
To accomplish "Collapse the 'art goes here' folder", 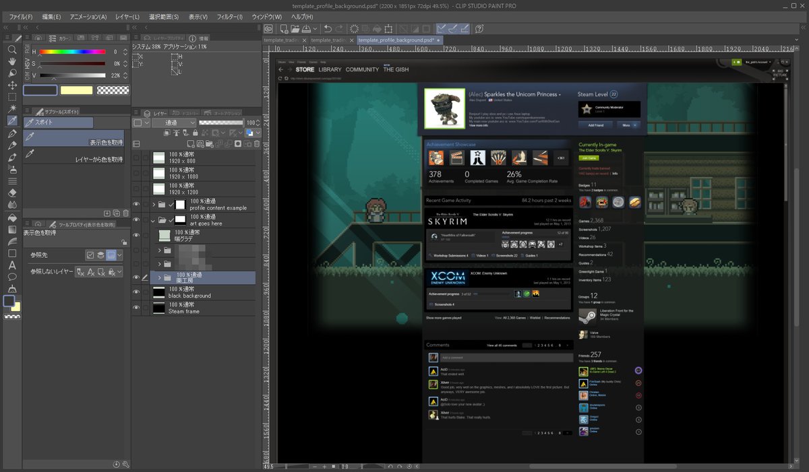I will tap(154, 220).
